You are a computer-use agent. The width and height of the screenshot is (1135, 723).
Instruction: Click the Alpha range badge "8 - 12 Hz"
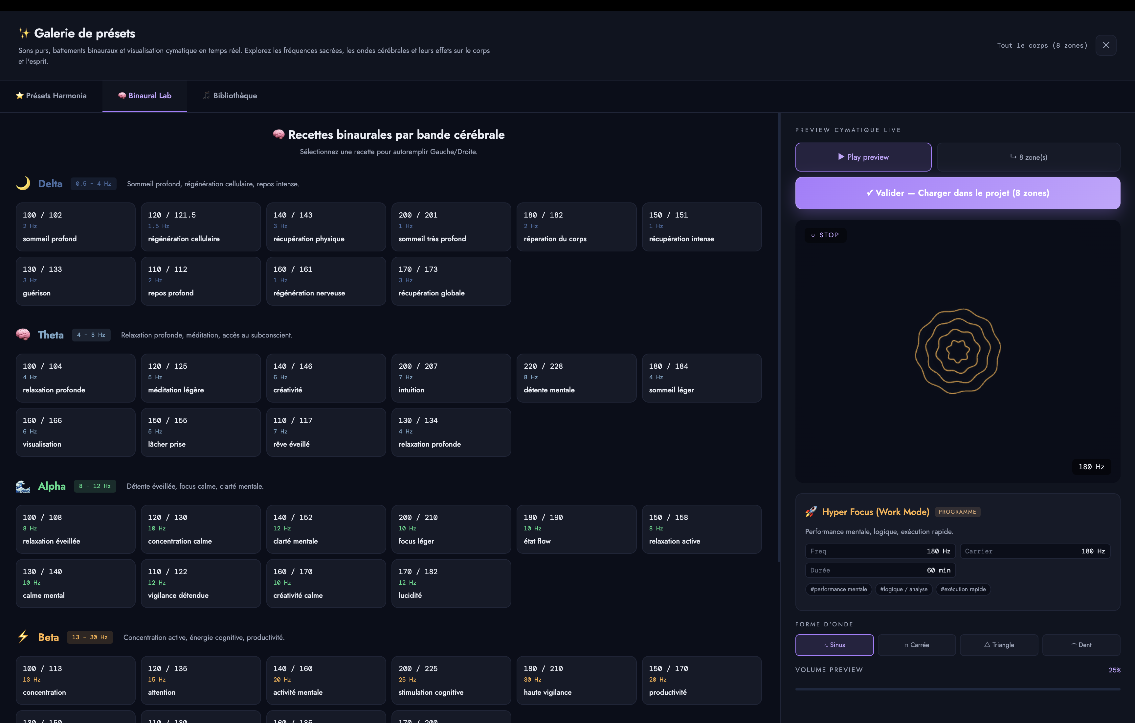(x=95, y=486)
